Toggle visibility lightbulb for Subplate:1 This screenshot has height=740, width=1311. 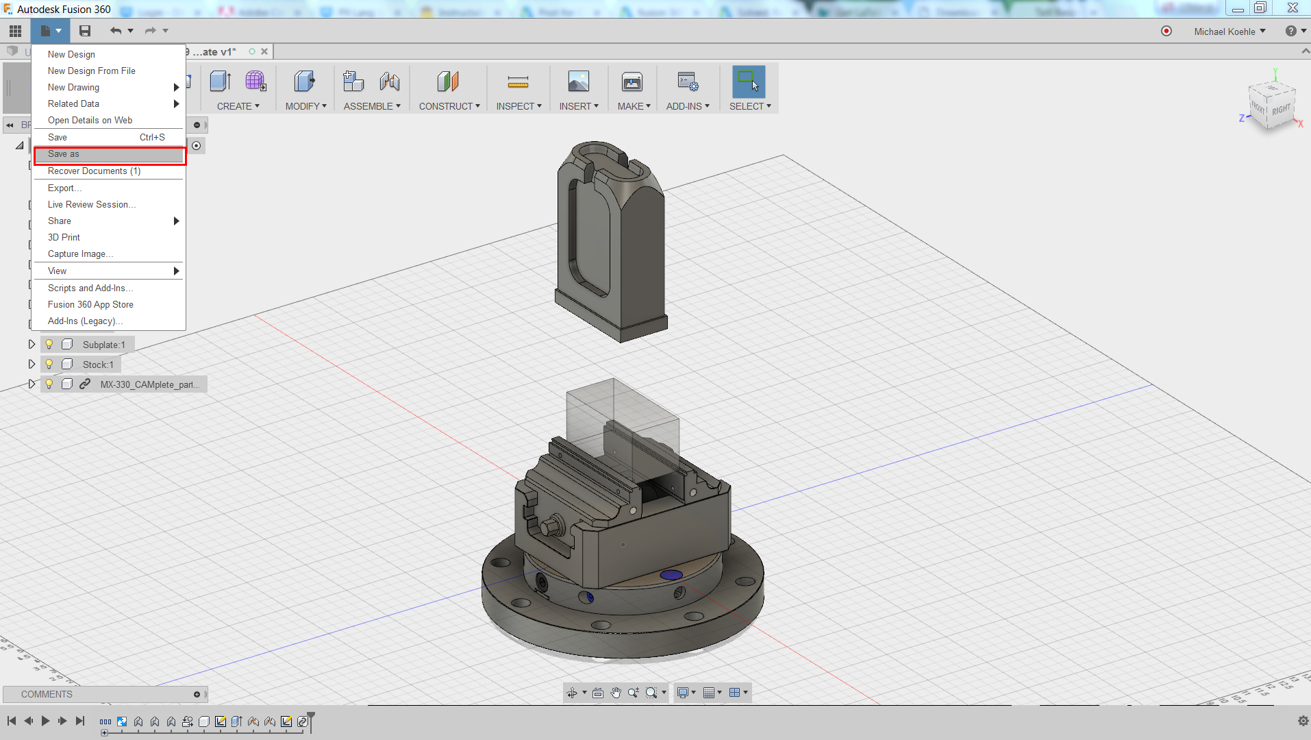pyautogui.click(x=49, y=345)
